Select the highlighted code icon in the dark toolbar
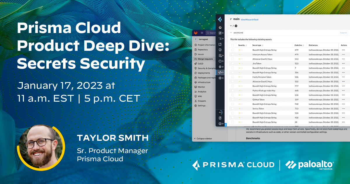Image resolution: width=350 pixels, height=184 pixels. [220, 73]
